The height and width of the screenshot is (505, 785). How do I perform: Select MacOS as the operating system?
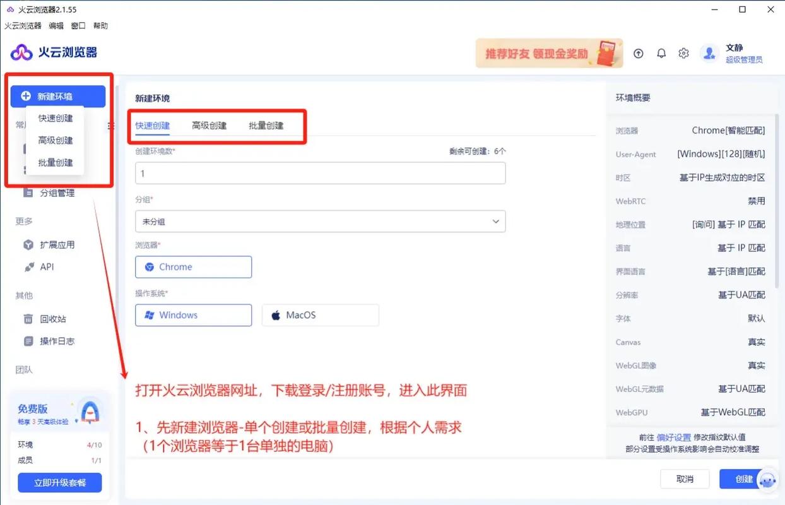click(x=320, y=315)
